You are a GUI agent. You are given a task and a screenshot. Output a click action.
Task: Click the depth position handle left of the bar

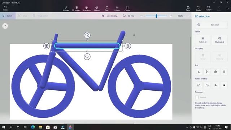point(47,46)
